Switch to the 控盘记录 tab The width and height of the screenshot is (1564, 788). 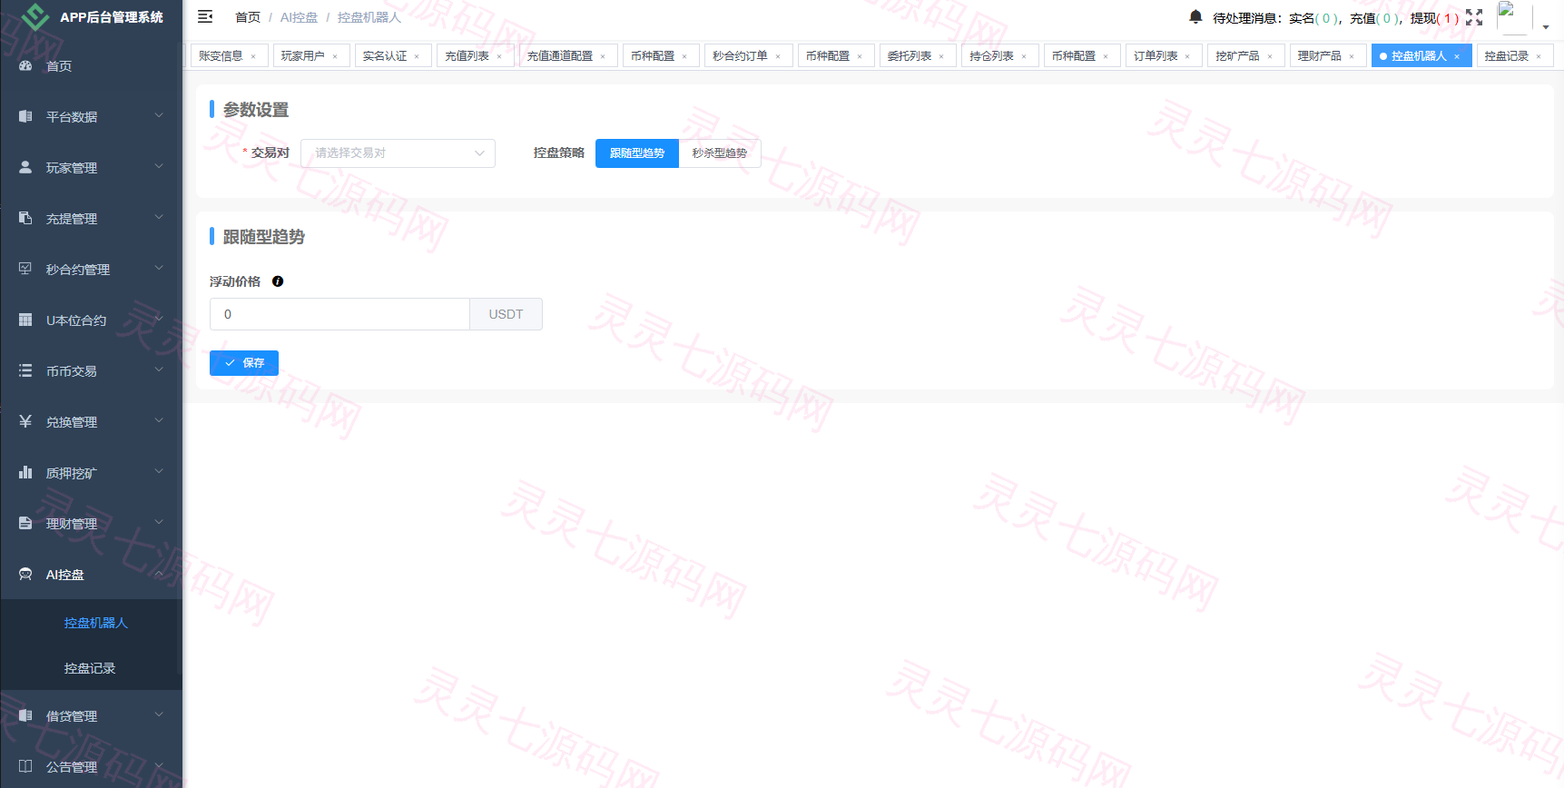point(1507,56)
